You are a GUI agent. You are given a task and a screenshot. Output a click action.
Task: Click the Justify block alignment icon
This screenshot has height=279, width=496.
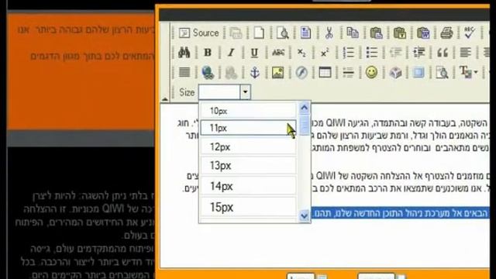pos(184,72)
